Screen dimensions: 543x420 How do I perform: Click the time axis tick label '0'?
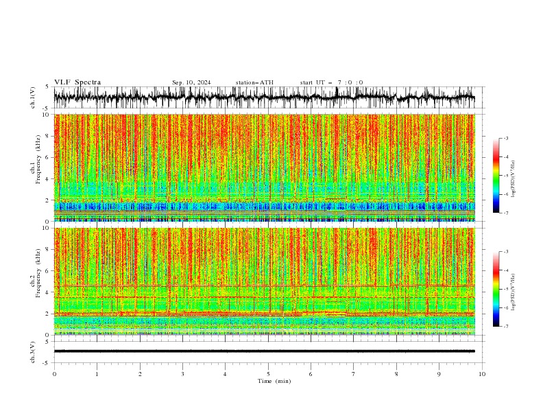coord(54,374)
